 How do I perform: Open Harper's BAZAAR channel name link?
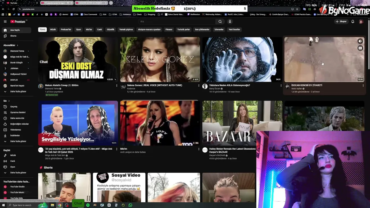(217, 155)
